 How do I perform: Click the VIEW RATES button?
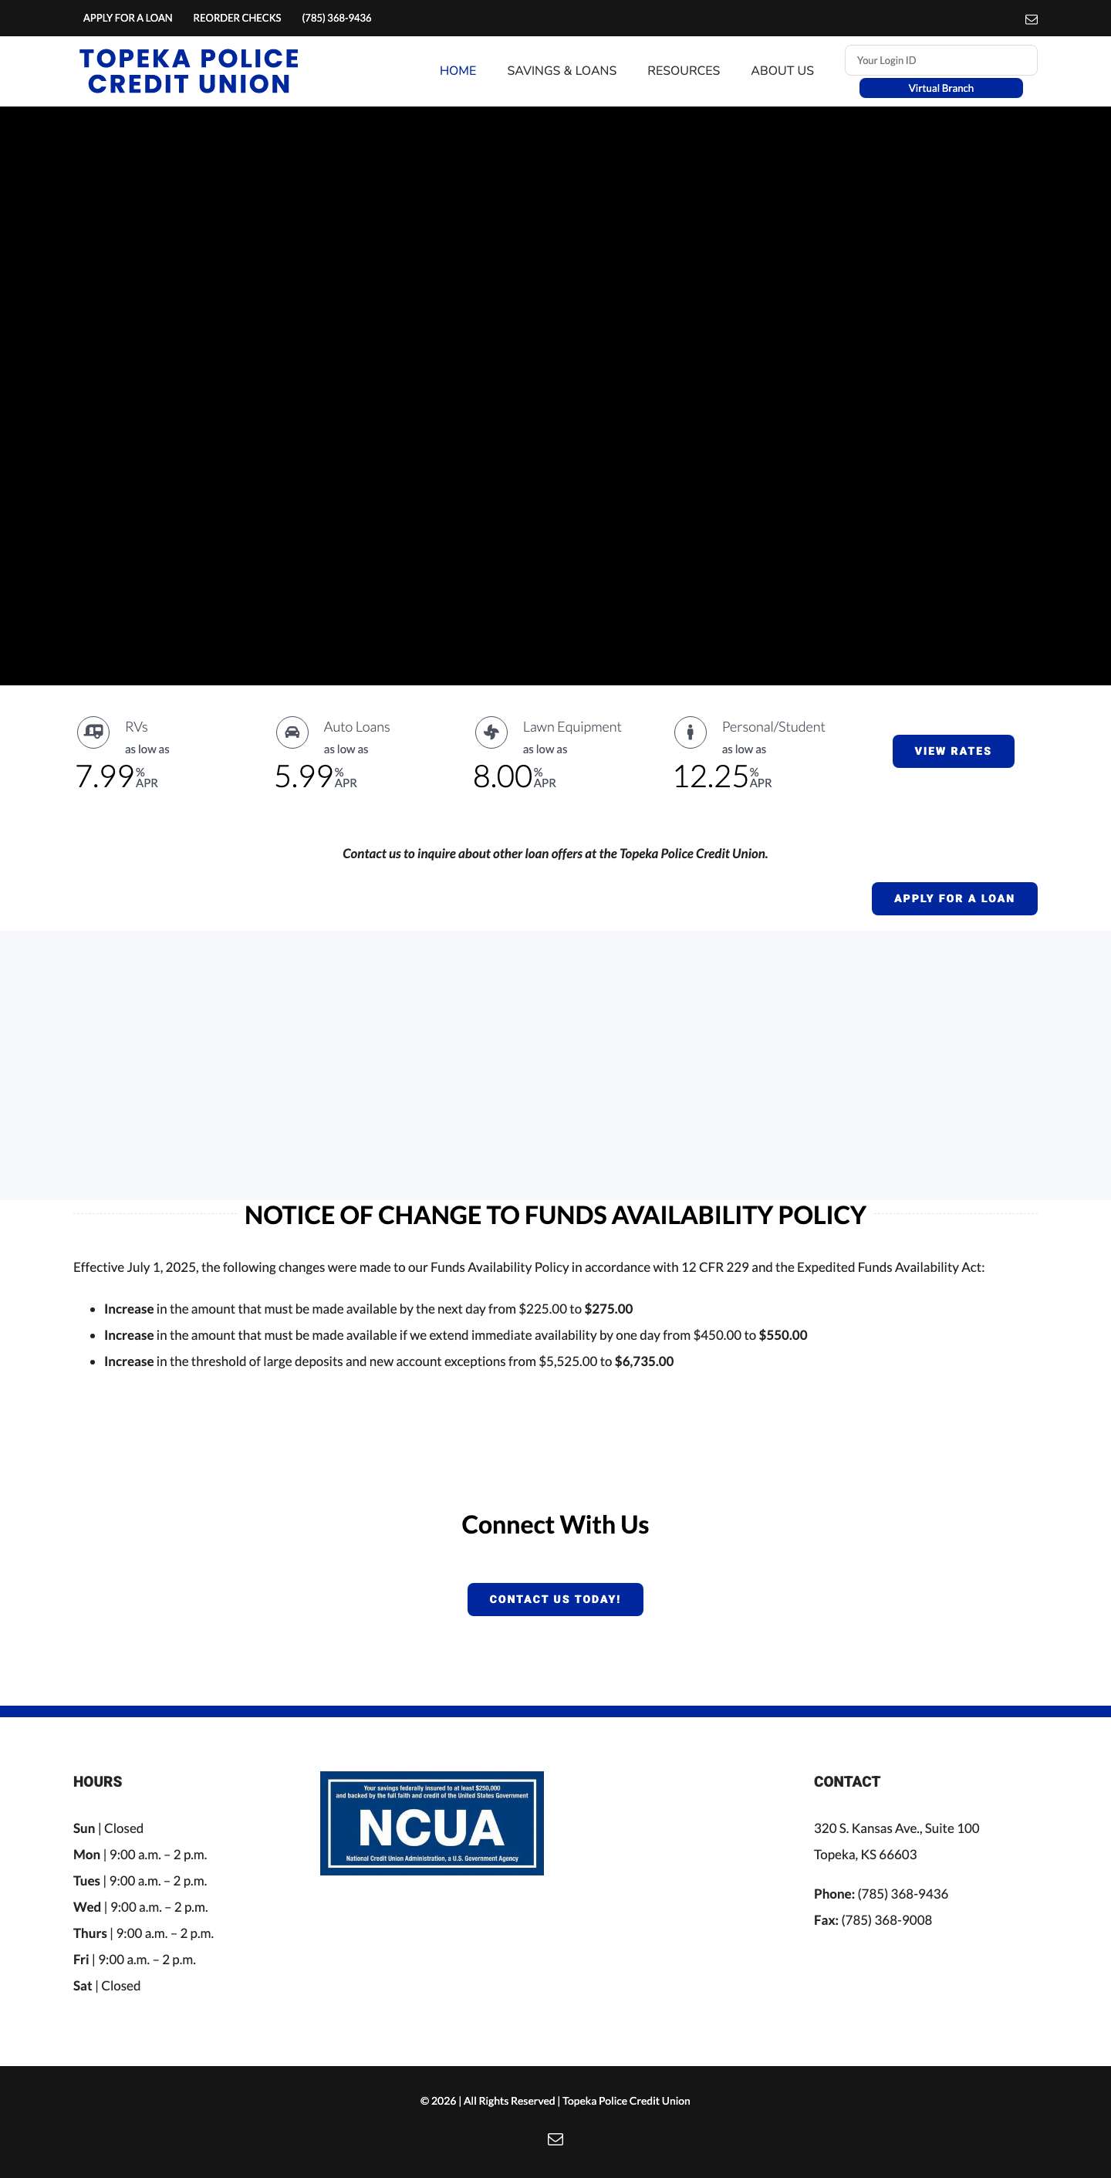point(953,751)
